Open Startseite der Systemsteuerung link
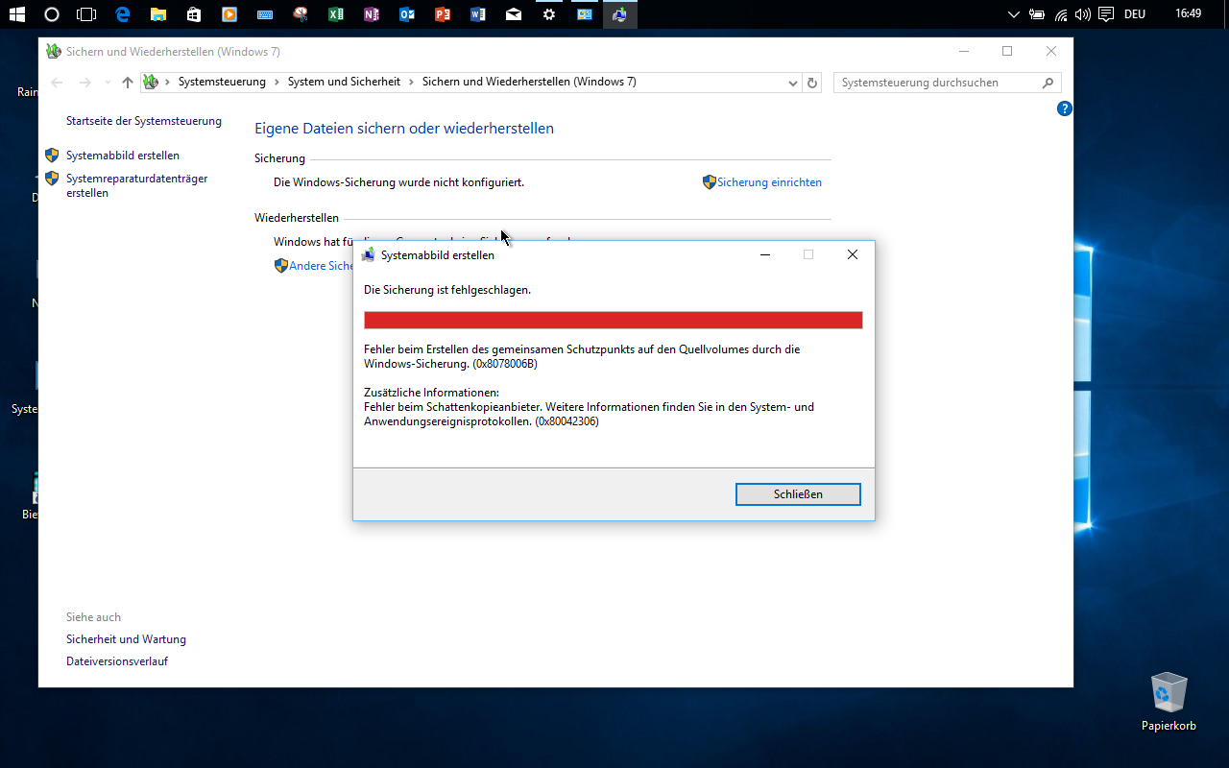 pos(144,121)
